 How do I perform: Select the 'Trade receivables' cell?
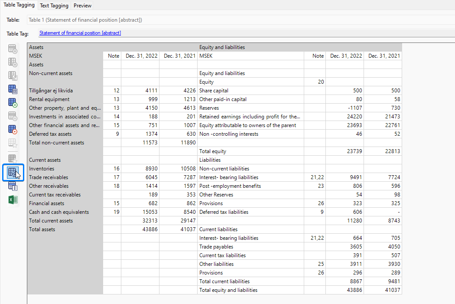[x=65, y=177]
